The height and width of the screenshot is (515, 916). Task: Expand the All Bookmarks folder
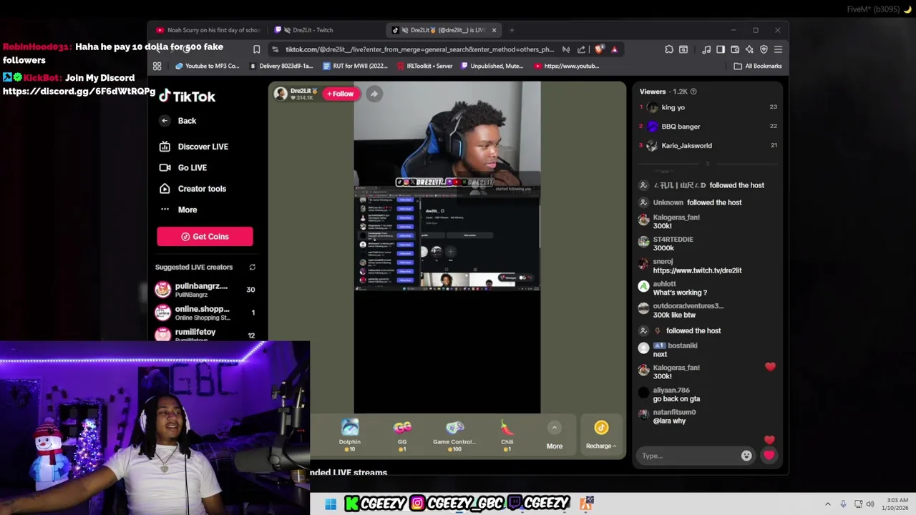(x=758, y=66)
